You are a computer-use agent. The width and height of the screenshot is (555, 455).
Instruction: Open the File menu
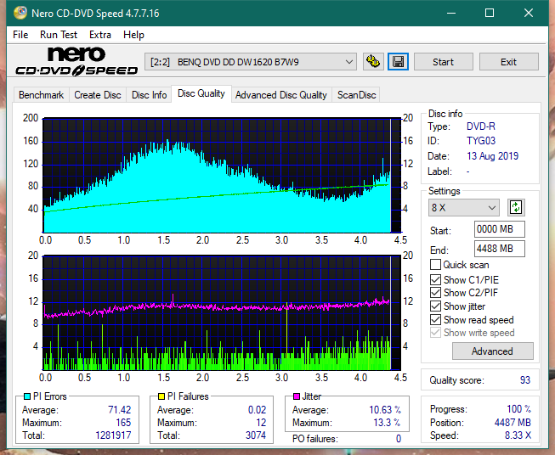coord(20,35)
